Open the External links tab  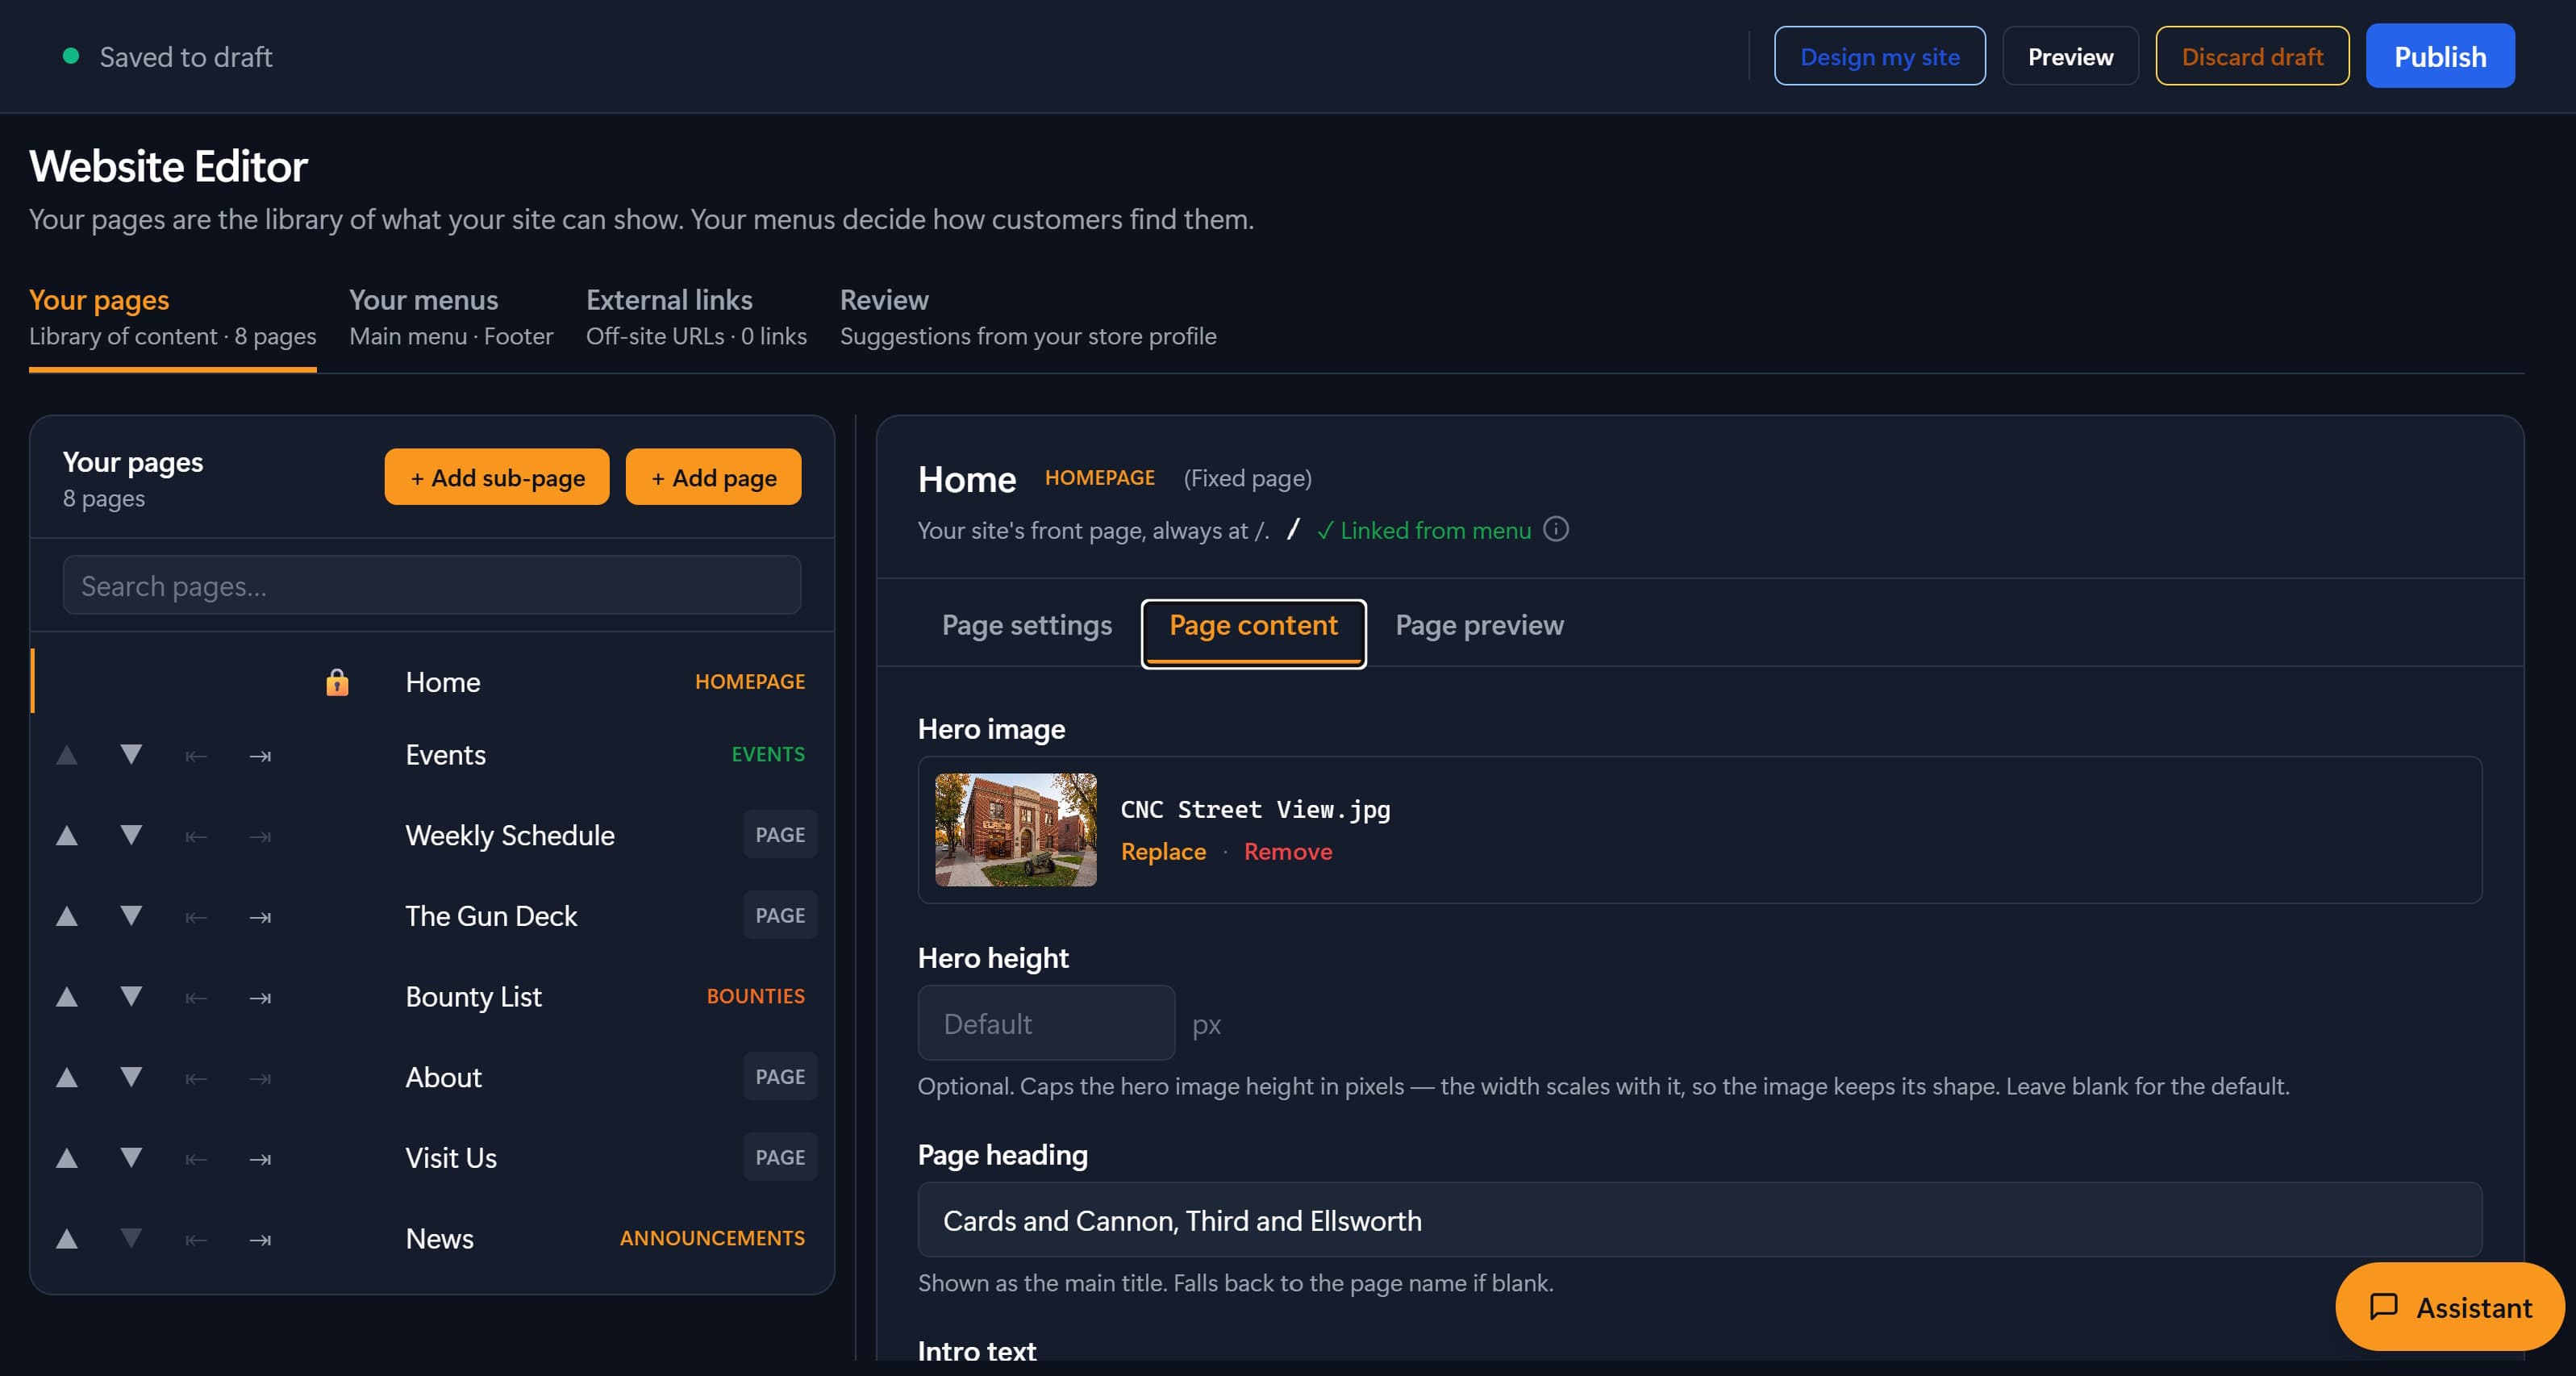pos(696,317)
